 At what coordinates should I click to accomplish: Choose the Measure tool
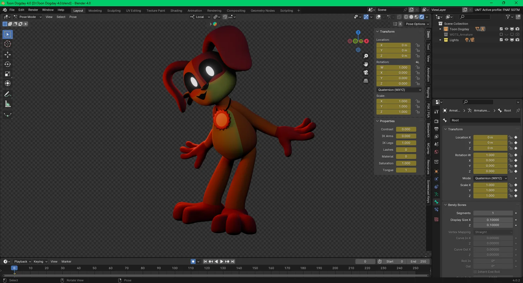click(8, 104)
